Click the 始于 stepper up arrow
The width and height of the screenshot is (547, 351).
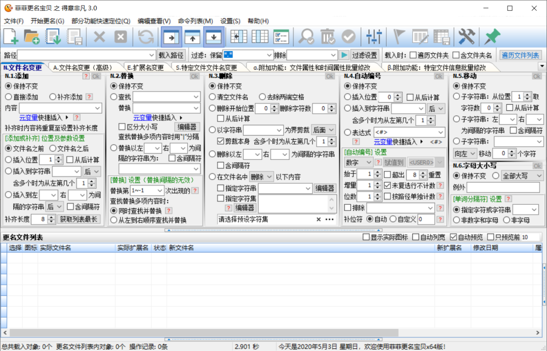pos(377,171)
